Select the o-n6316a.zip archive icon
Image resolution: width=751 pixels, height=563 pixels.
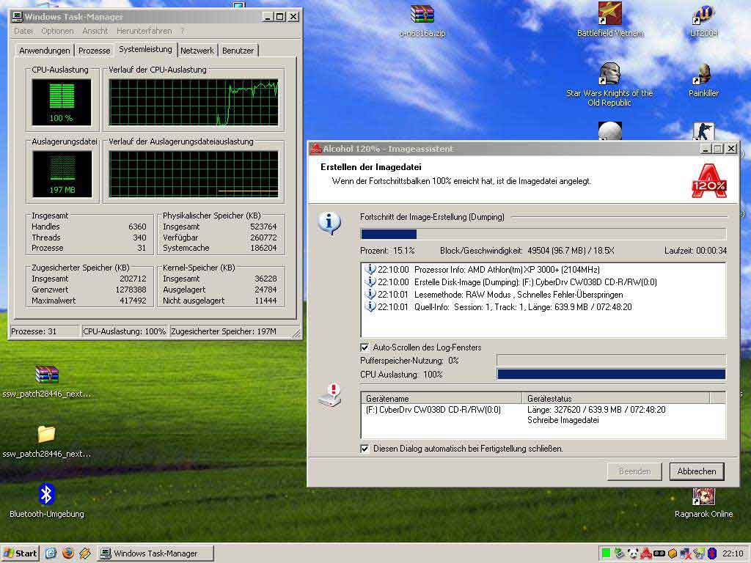click(x=422, y=14)
